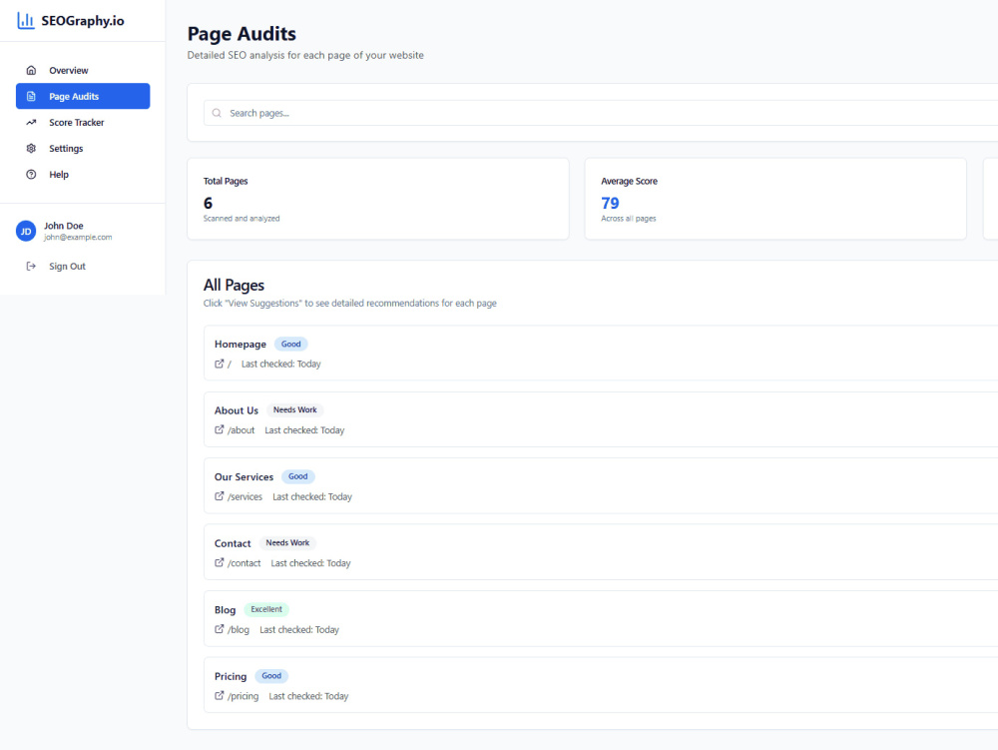Click the All Pages heading
Screen dimensions: 998x750
click(234, 285)
